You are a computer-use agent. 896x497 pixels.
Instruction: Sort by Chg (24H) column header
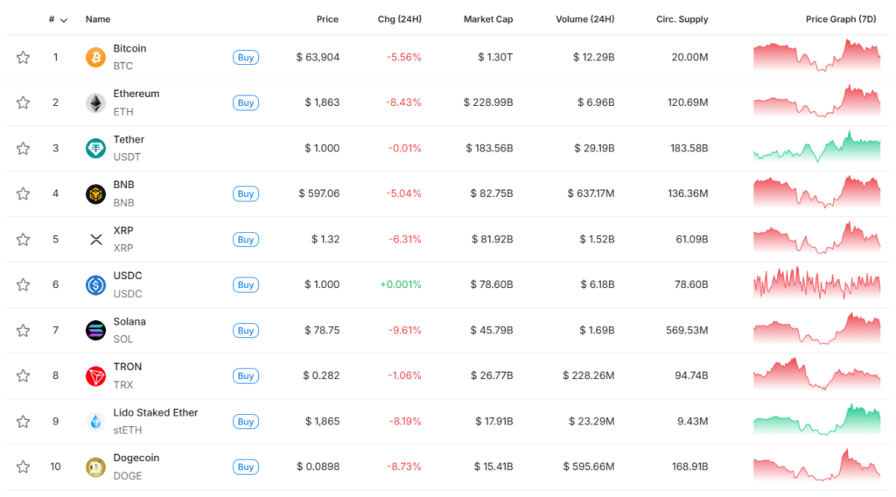[x=401, y=19]
